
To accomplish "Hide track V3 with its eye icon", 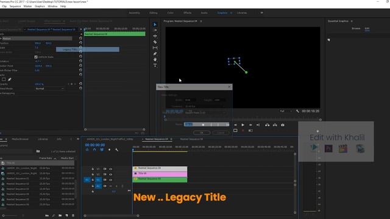I will point(111,169).
